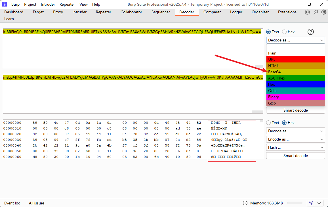Image resolution: width=328 pixels, height=207 pixels.
Task: Minimize the Burp Suite window
Action: (297, 4)
